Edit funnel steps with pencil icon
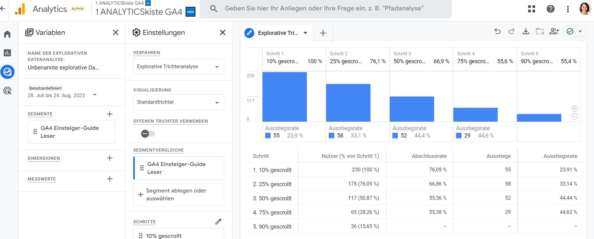This screenshot has height=239, width=594. (x=218, y=222)
